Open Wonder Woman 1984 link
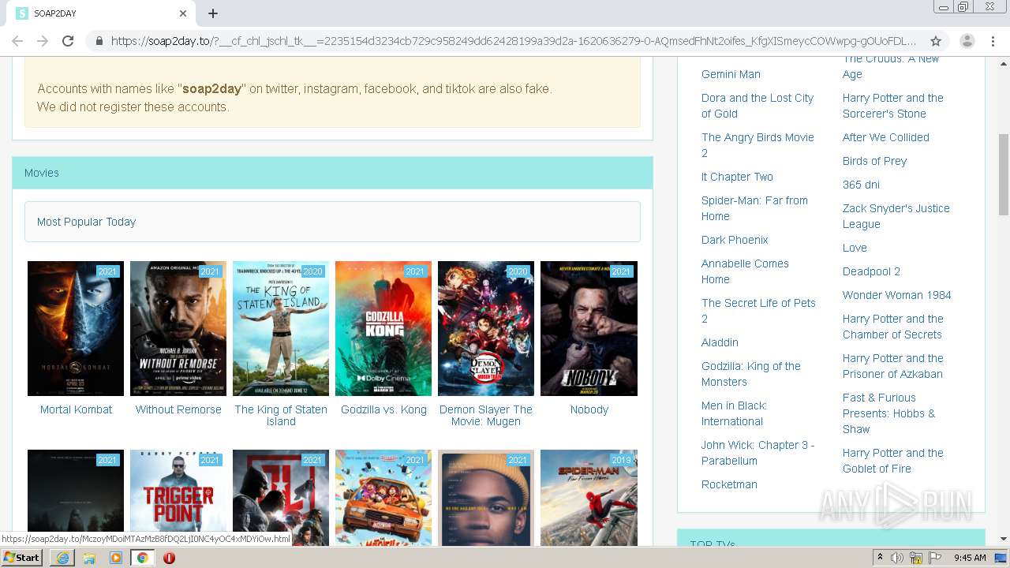The width and height of the screenshot is (1010, 568). 897,295
